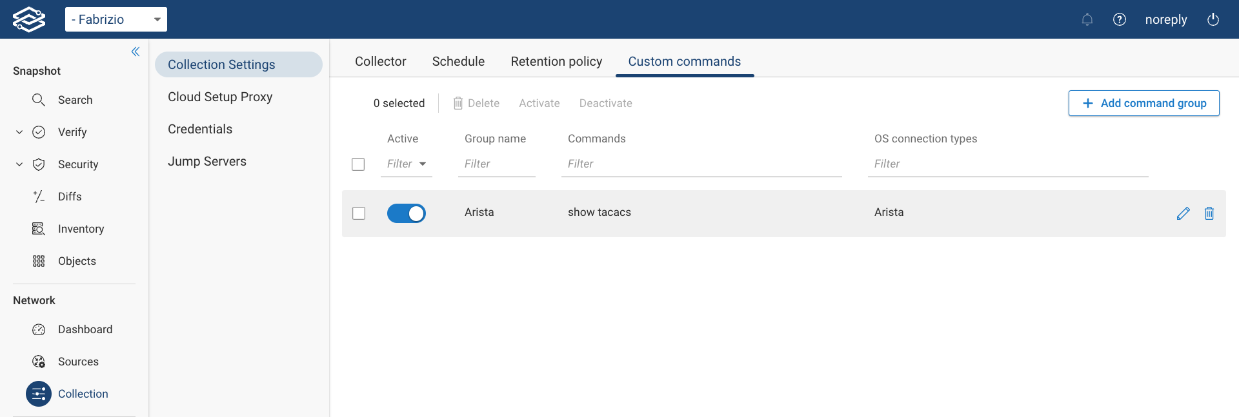Open the notifications bell
Viewport: 1239px width, 417px height.
point(1087,19)
